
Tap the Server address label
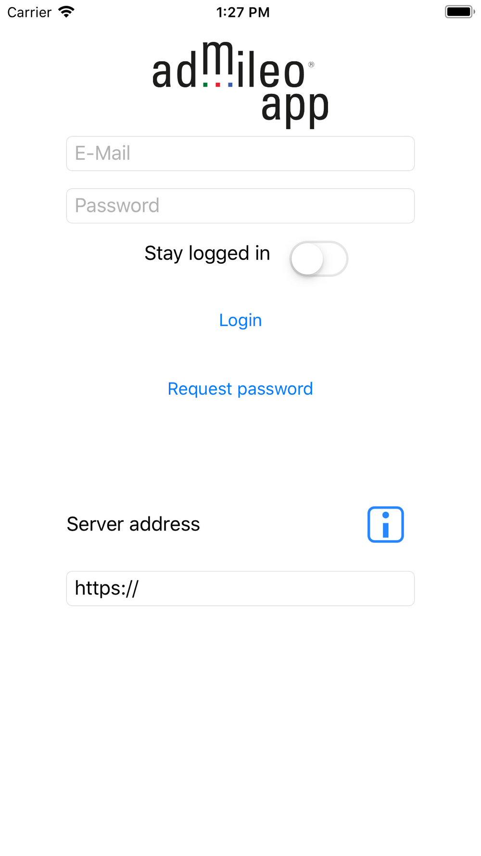pyautogui.click(x=133, y=524)
